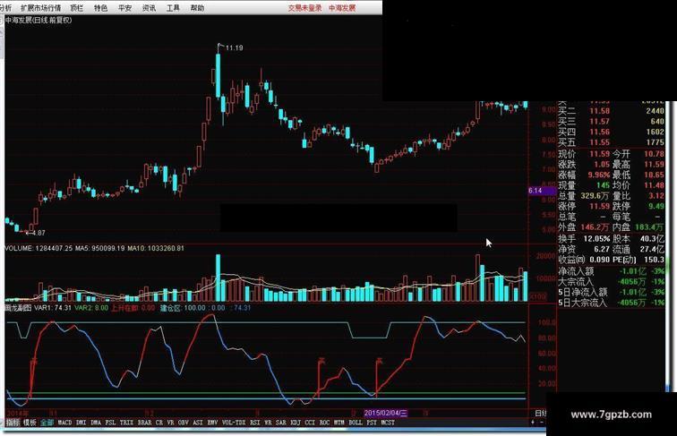Select the WR indicator tab

tap(268, 423)
